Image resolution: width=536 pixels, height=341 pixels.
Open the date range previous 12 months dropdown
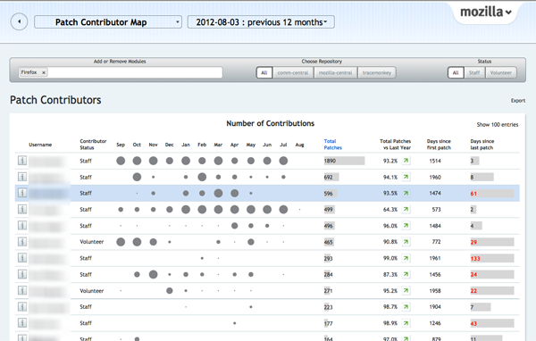click(261, 22)
